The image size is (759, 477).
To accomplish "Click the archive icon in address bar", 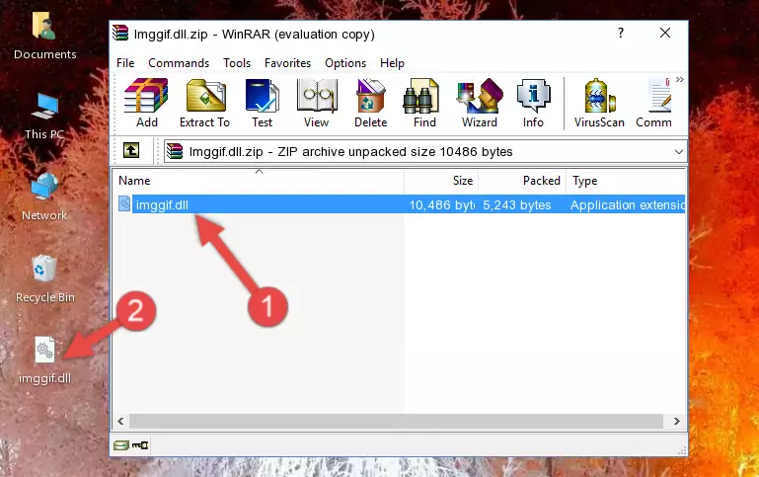I will 175,151.
